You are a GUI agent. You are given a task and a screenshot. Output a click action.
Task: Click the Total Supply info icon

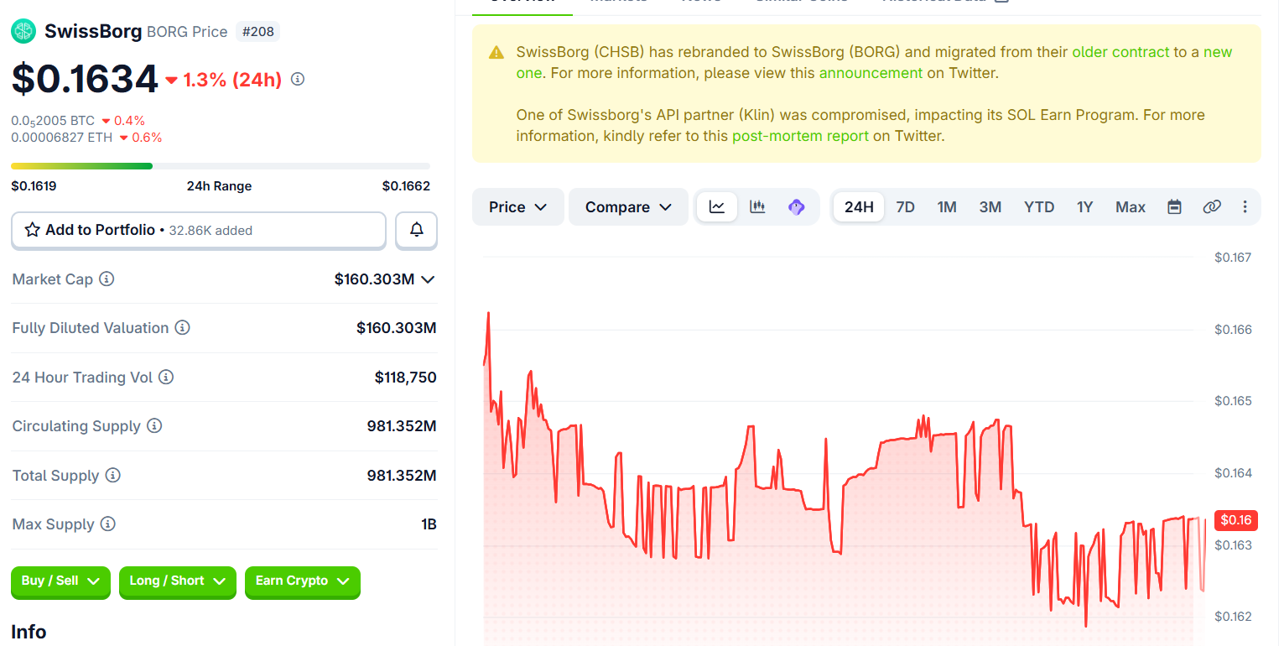tap(112, 476)
